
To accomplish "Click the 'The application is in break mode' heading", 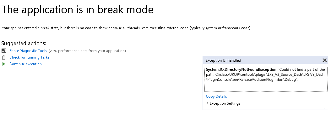I will point(78,10).
